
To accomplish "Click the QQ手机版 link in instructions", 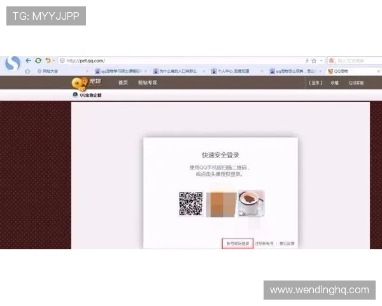I will click(212, 168).
